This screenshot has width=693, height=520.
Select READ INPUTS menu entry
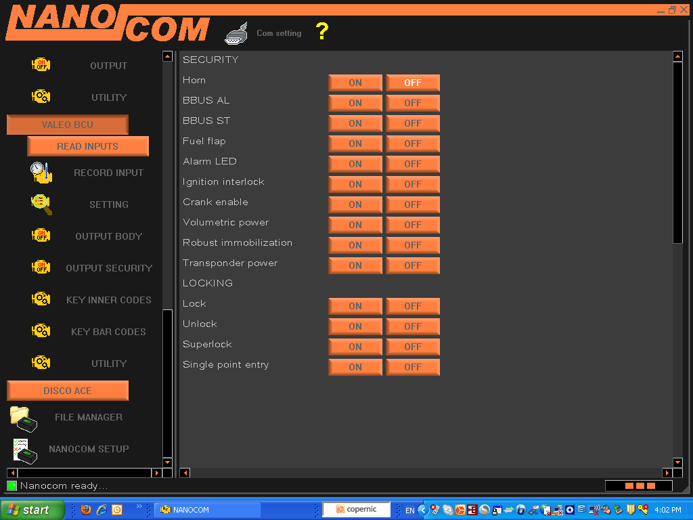[x=88, y=146]
